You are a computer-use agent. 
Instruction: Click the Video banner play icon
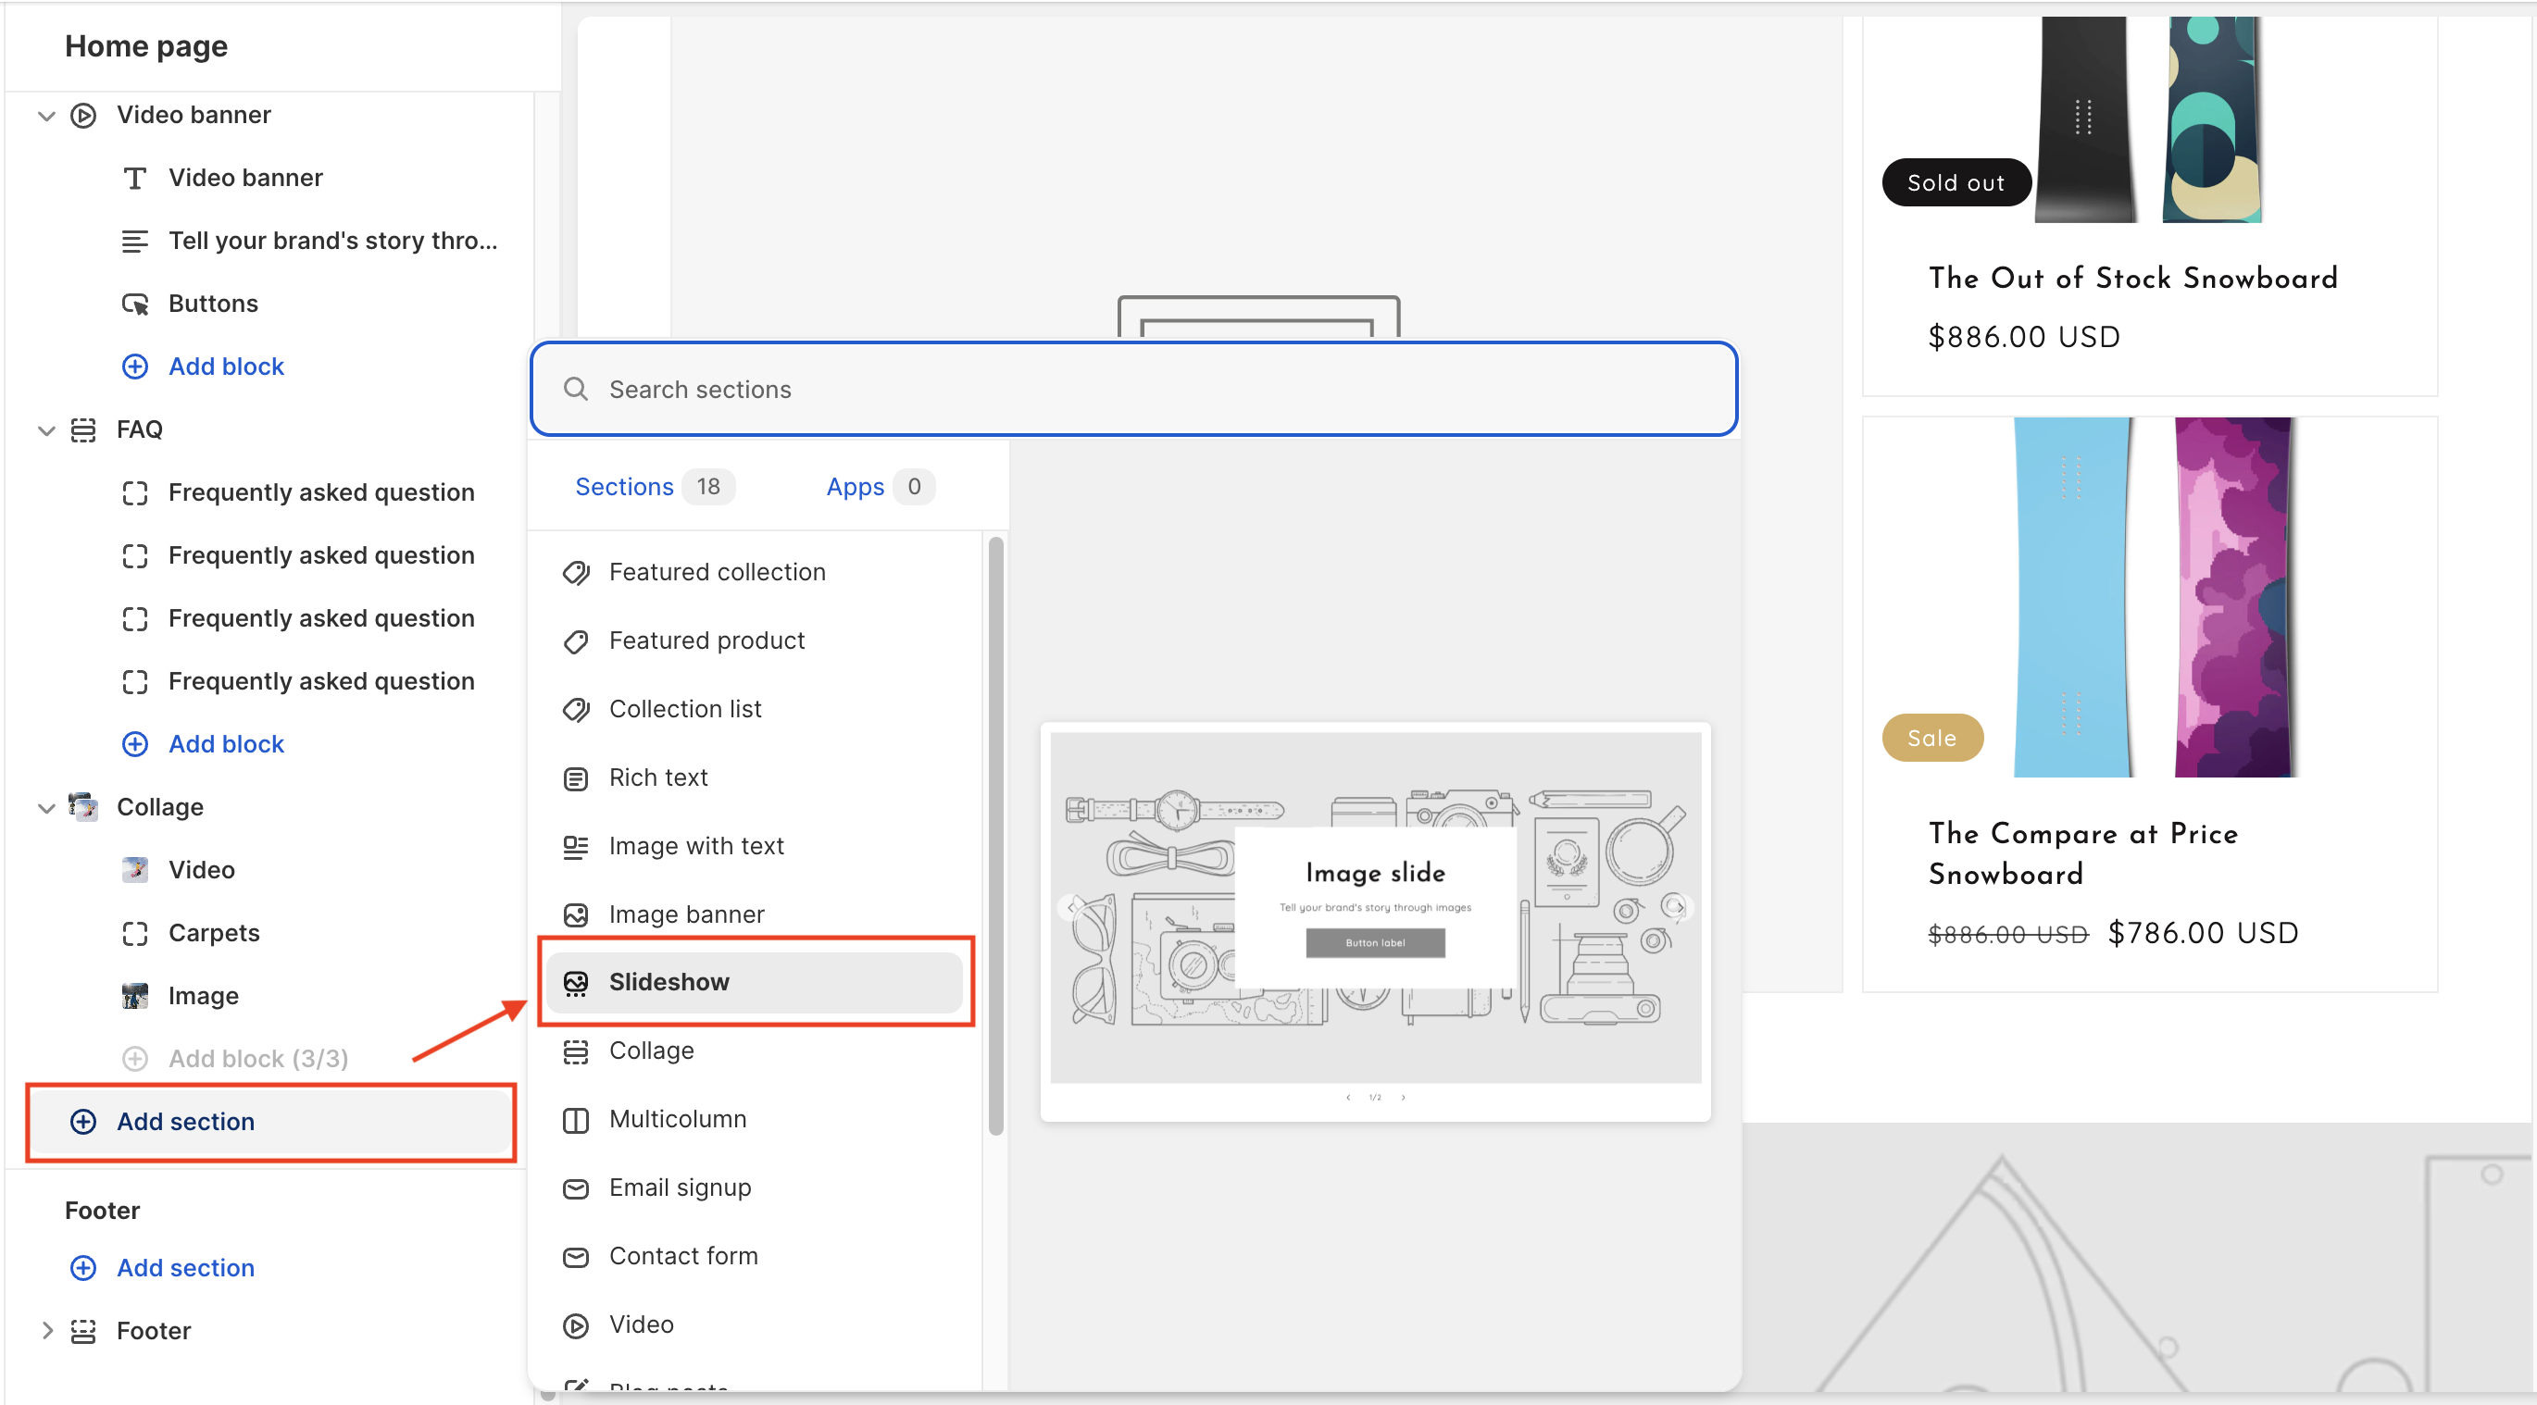click(83, 115)
